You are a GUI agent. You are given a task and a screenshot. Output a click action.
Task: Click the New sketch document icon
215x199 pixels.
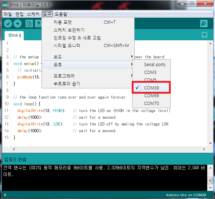tap(29, 24)
